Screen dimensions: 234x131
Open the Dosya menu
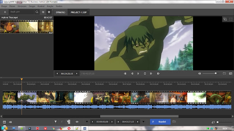[x=4, y=6]
